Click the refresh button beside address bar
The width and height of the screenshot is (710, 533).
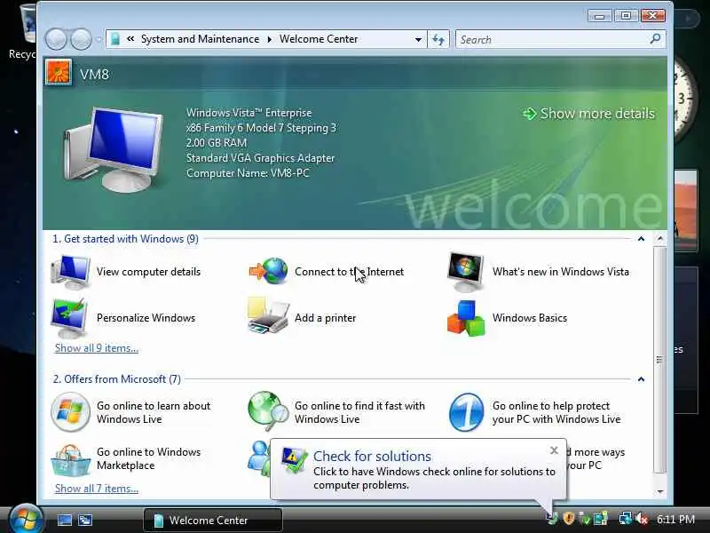pos(438,39)
